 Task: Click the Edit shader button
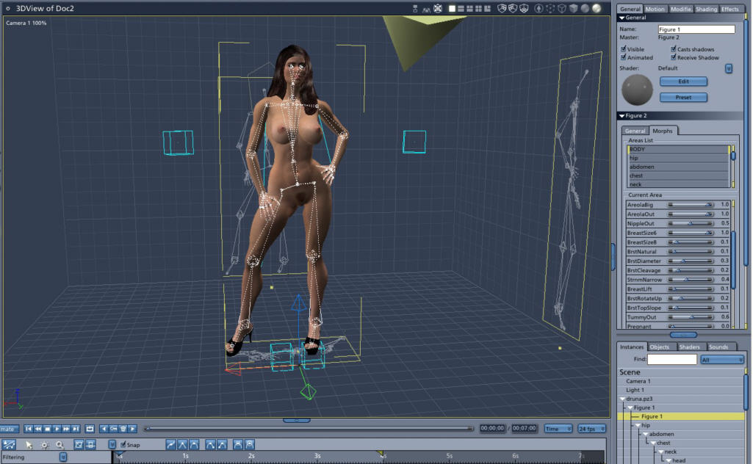[683, 81]
